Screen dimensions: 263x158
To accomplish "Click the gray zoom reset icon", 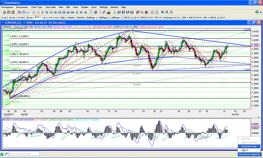I will pyautogui.click(x=171, y=12).
